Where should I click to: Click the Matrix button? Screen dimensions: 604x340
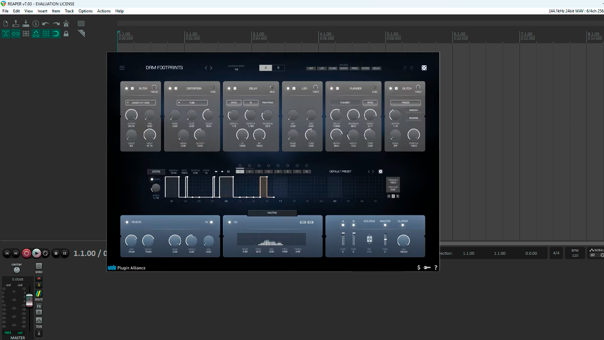[x=272, y=213]
